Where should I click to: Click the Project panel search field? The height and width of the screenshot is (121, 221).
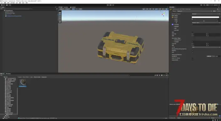[142, 75]
